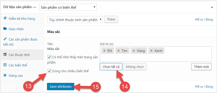This screenshot has width=217, height=93.
Task: Open Tùy chỉnh thuộc tính sản phẩm dropdown
Action: (75, 20)
